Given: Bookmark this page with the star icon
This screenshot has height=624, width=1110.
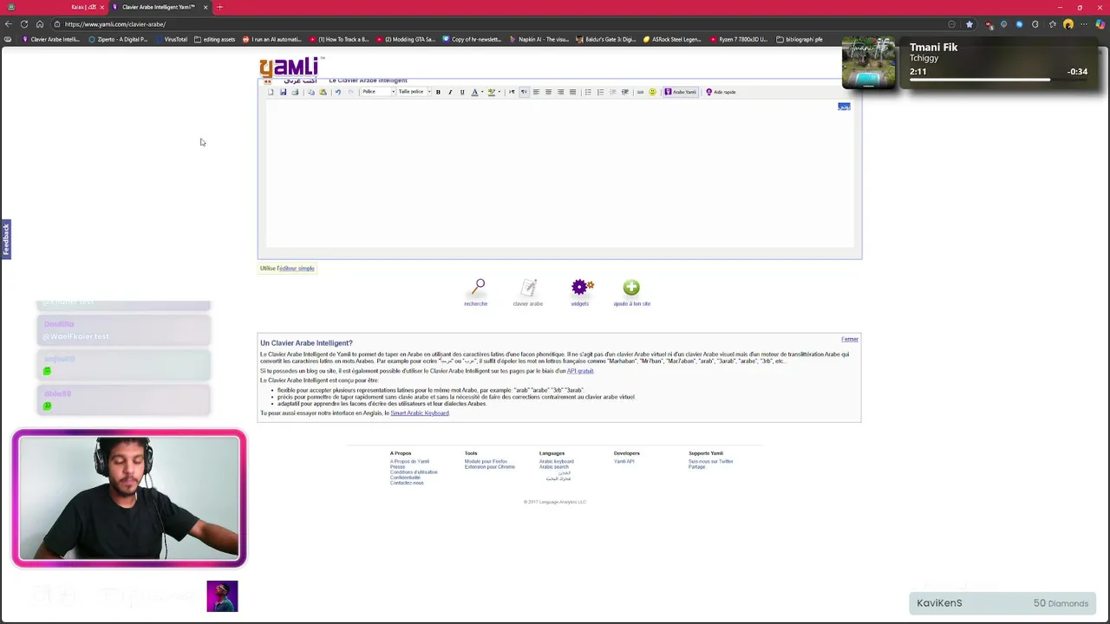Looking at the screenshot, I should click(970, 24).
